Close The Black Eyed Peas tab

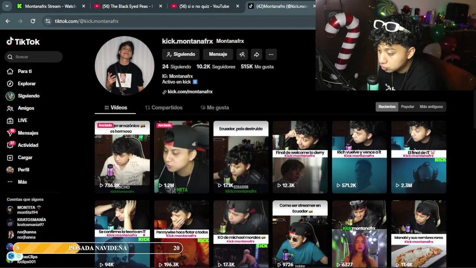pyautogui.click(x=161, y=6)
